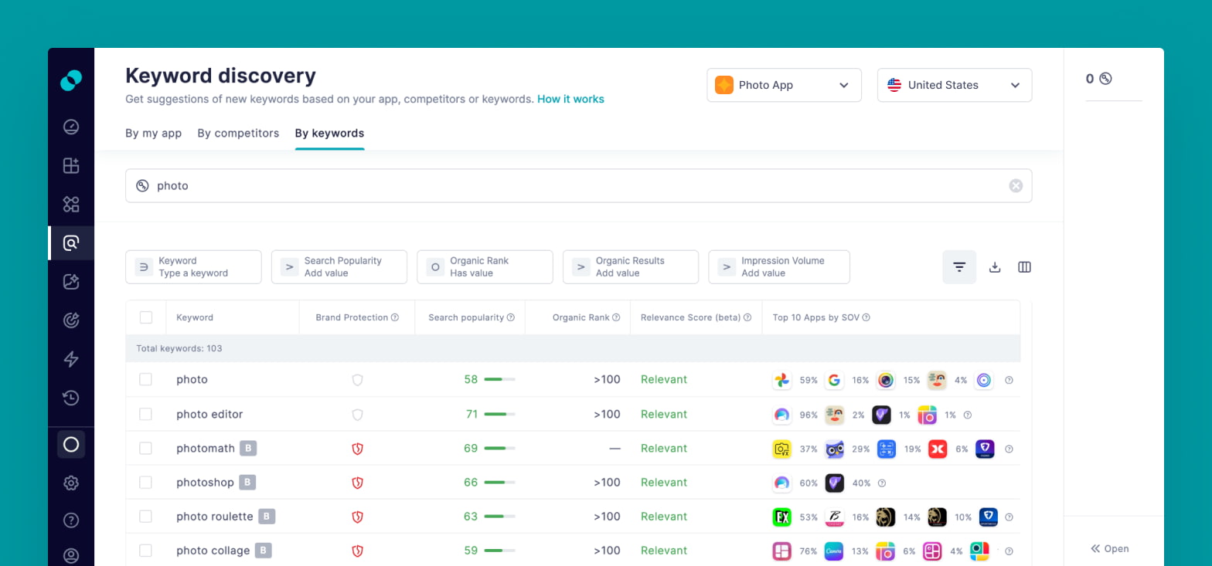
Task: Open the settings gear in sidebar
Action: (x=71, y=483)
